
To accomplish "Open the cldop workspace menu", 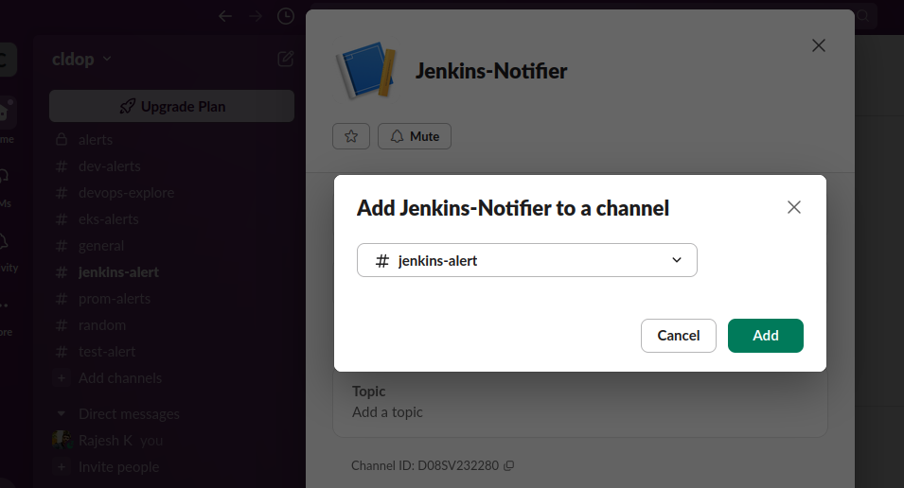I will tap(81, 59).
